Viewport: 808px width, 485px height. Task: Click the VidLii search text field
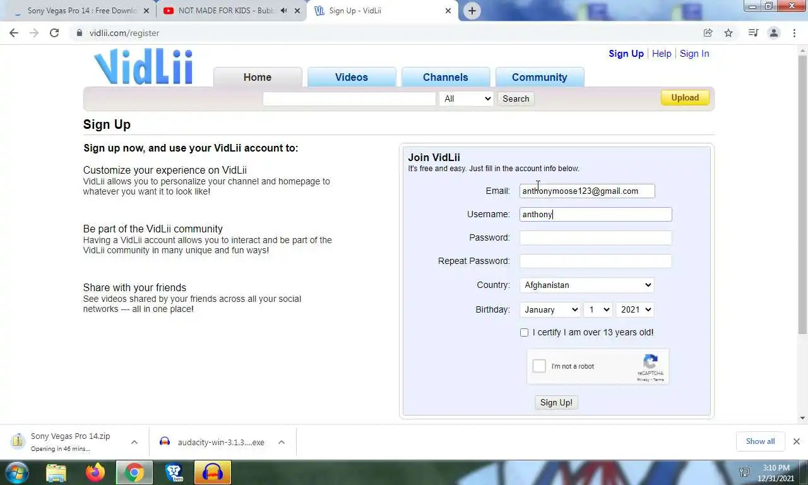point(349,99)
